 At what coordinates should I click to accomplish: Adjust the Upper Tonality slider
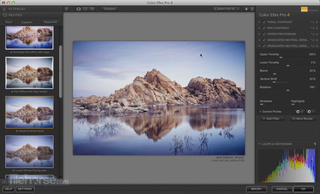point(281,57)
